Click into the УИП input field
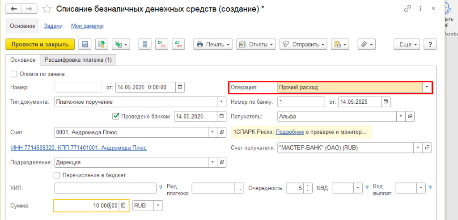The height and width of the screenshot is (220, 458). click(105, 188)
